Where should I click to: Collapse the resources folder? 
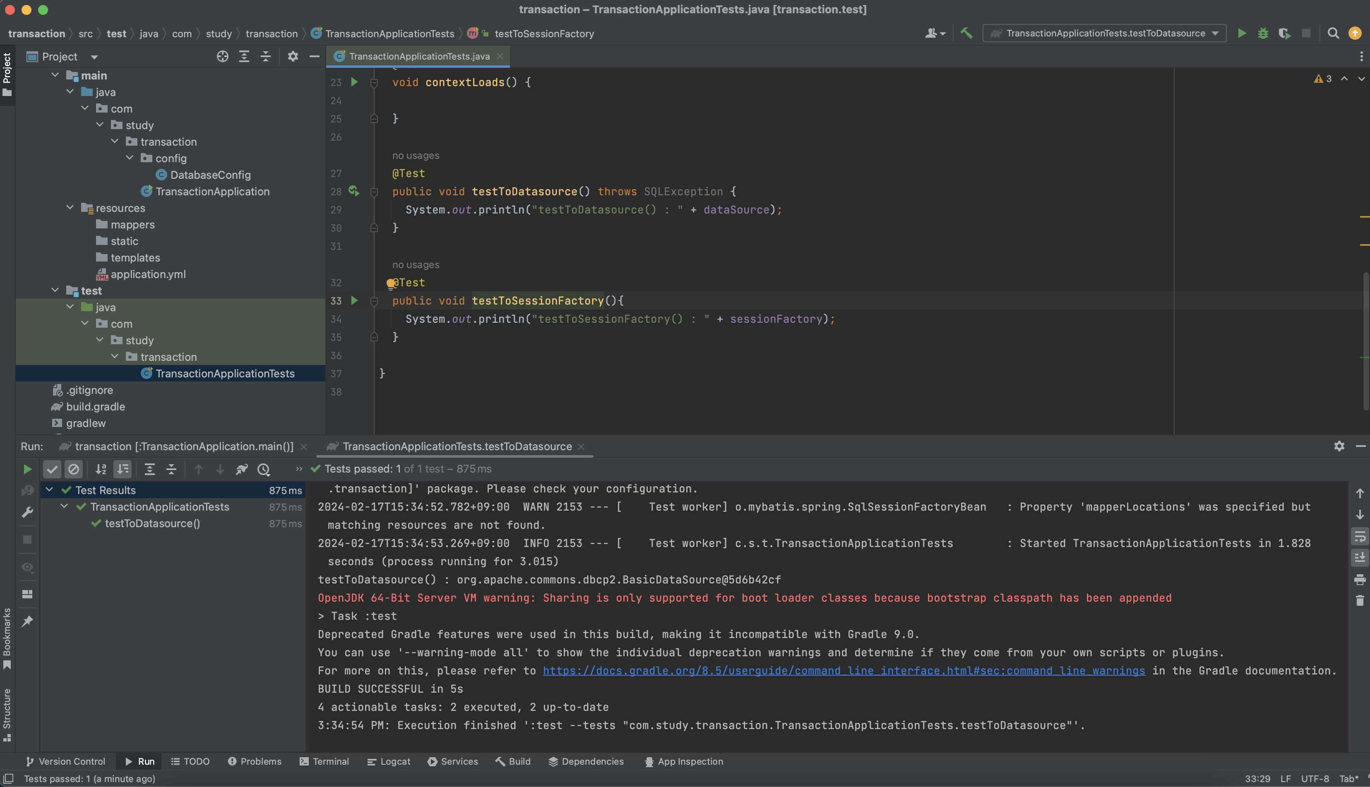[70, 208]
